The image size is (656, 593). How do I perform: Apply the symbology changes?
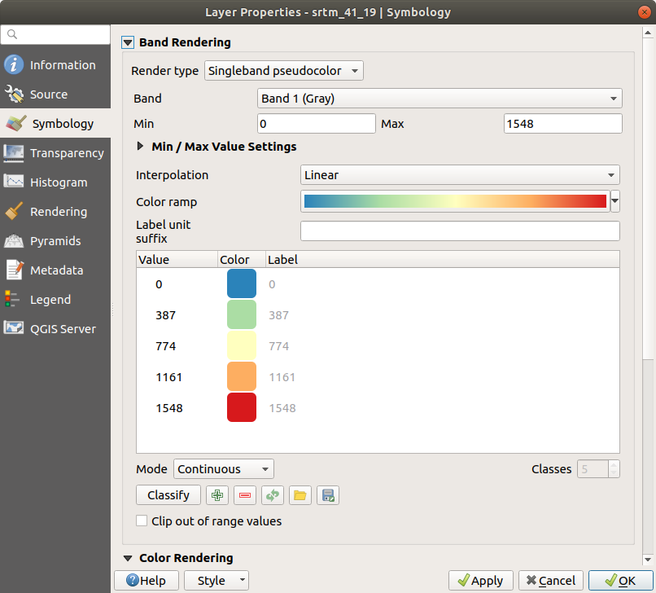coord(480,580)
